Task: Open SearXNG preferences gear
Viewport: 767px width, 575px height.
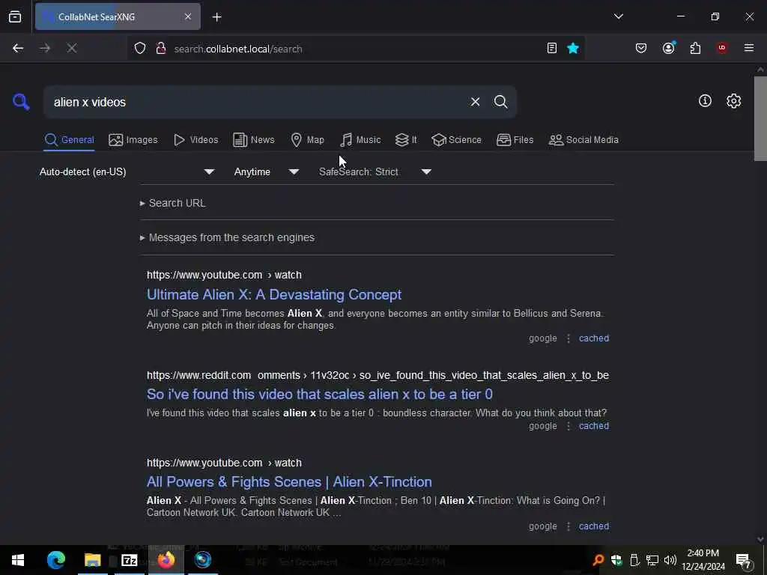Action: point(733,101)
